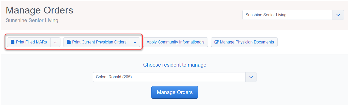Open the resident list chevron next to Colon, Ronald
349x106 pixels.
[251, 77]
